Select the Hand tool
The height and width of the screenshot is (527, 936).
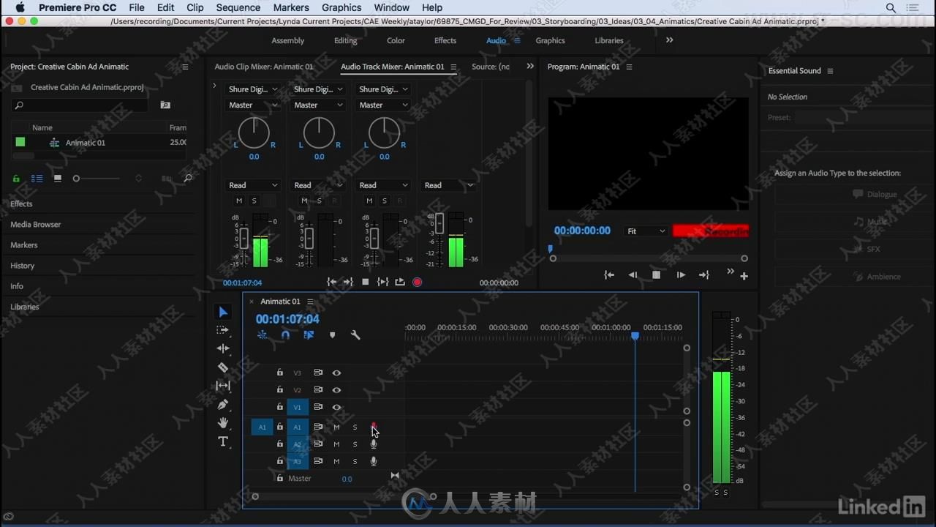tap(223, 423)
